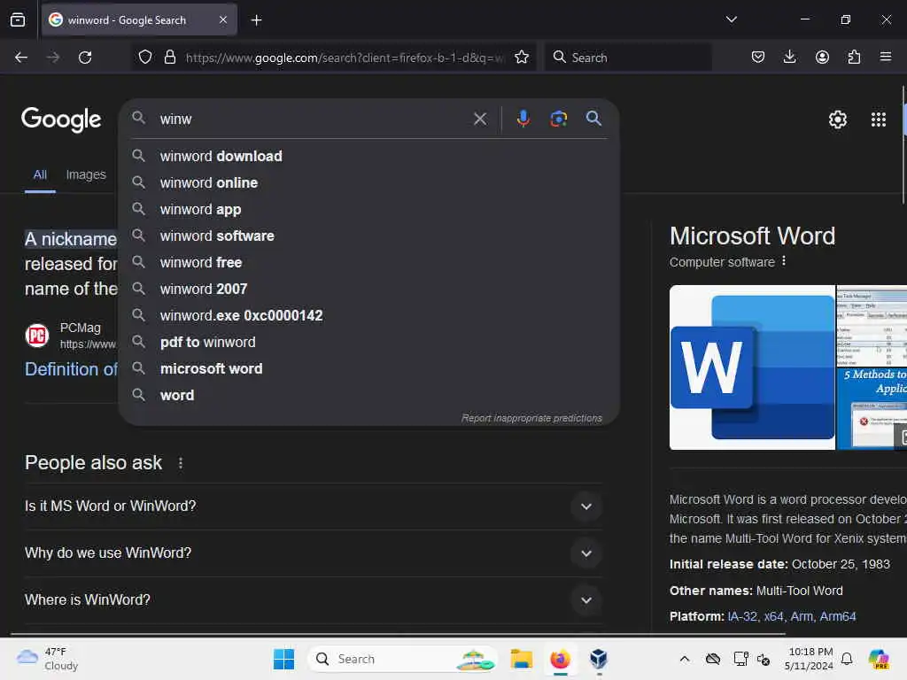This screenshot has height=680, width=907.
Task: Expand the list all tabs dropdown arrow
Action: pyautogui.click(x=731, y=19)
